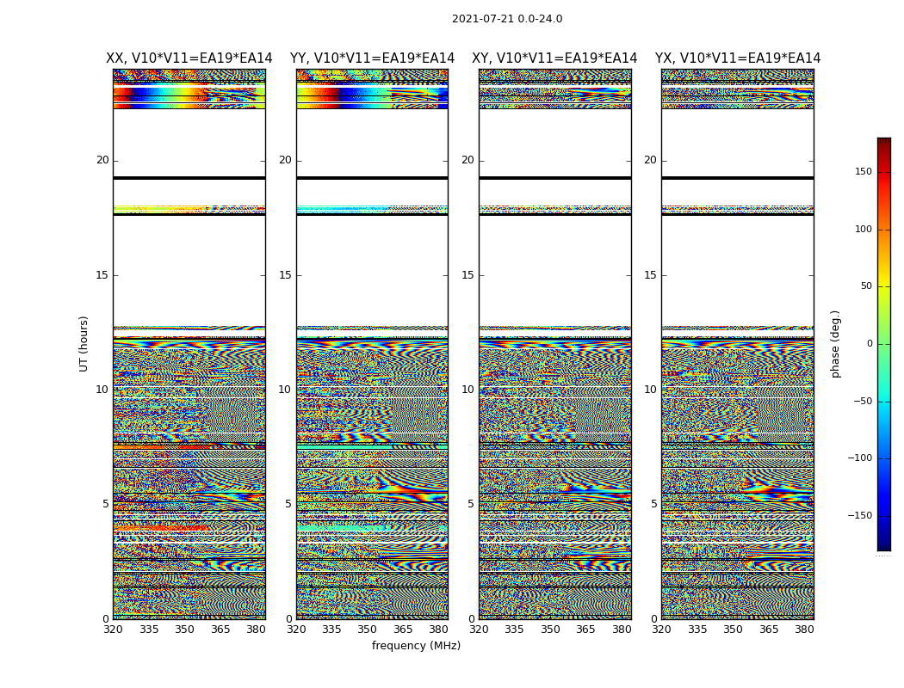
Task: Click colorbar tick value −150
Action: (x=860, y=516)
